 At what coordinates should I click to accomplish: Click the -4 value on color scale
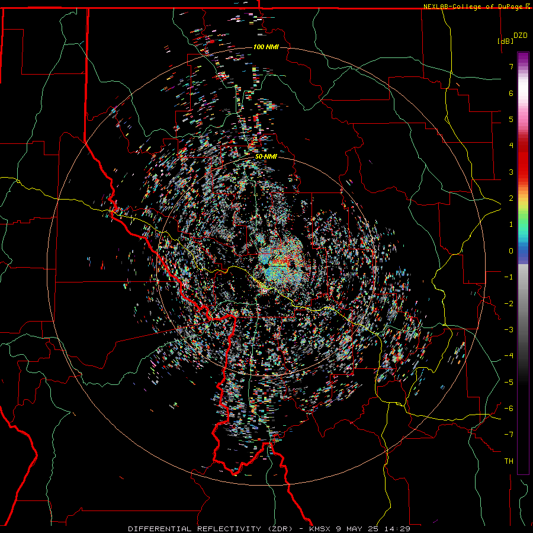click(x=509, y=356)
